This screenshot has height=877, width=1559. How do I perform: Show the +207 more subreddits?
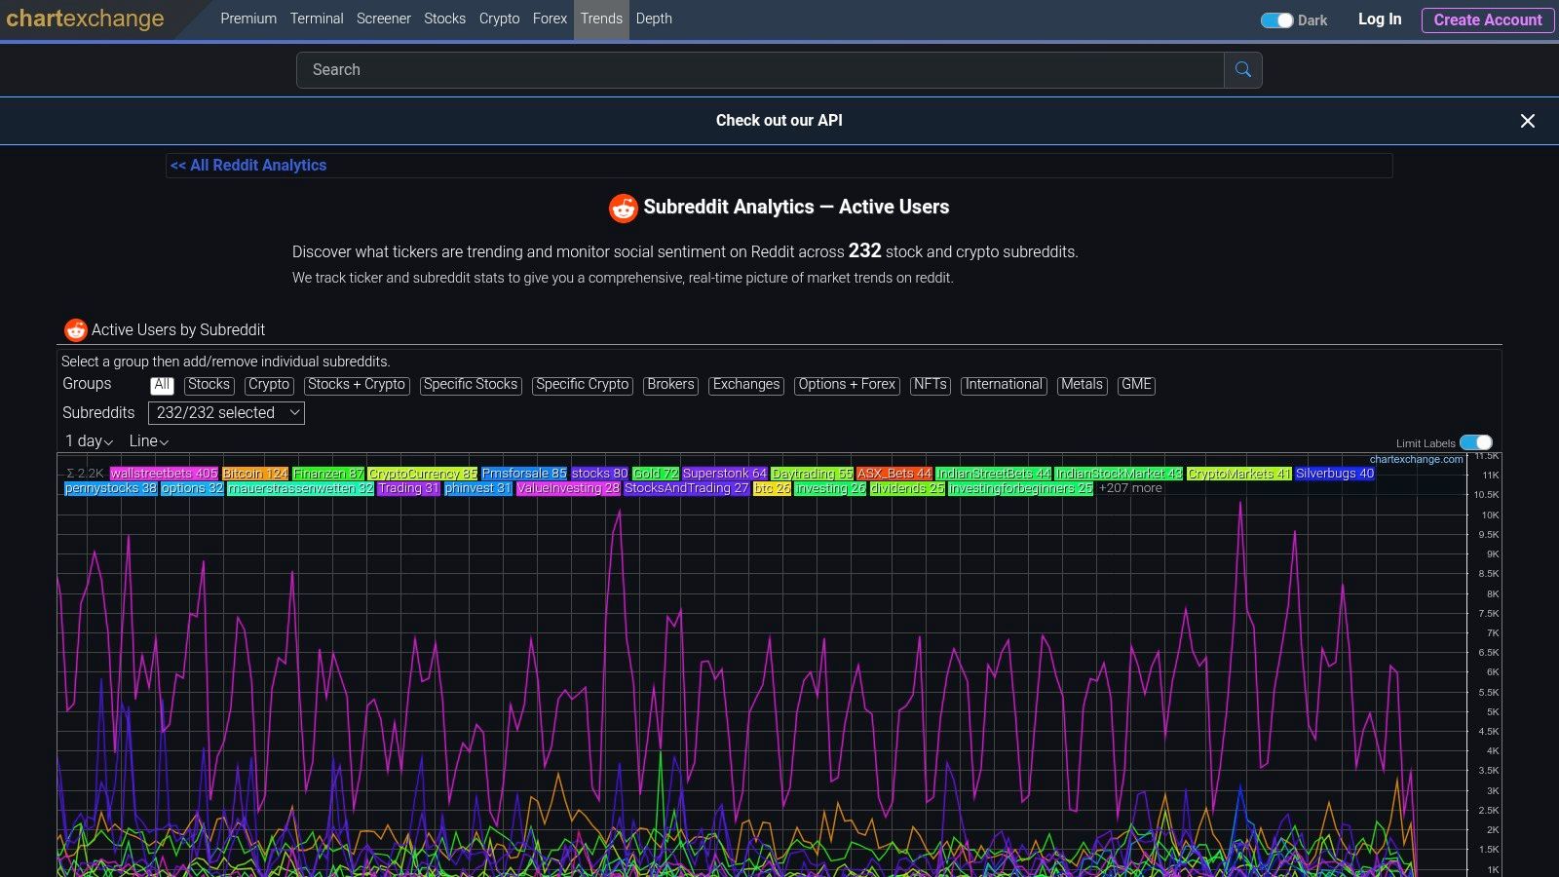1130,488
